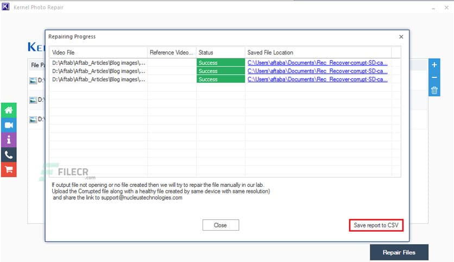This screenshot has height=262, width=454.
Task: Click the red shopping cart icon
Action: coord(9,169)
